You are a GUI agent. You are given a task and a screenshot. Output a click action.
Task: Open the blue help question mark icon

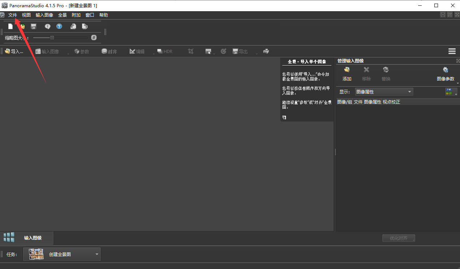pos(59,26)
